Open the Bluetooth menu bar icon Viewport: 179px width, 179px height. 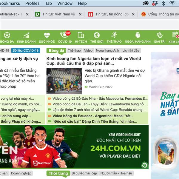click(163, 3)
